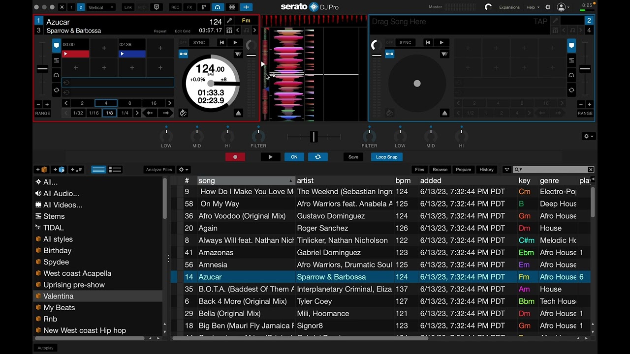Click the deck 1 FILTER knob
630x354 pixels.
[258, 136]
